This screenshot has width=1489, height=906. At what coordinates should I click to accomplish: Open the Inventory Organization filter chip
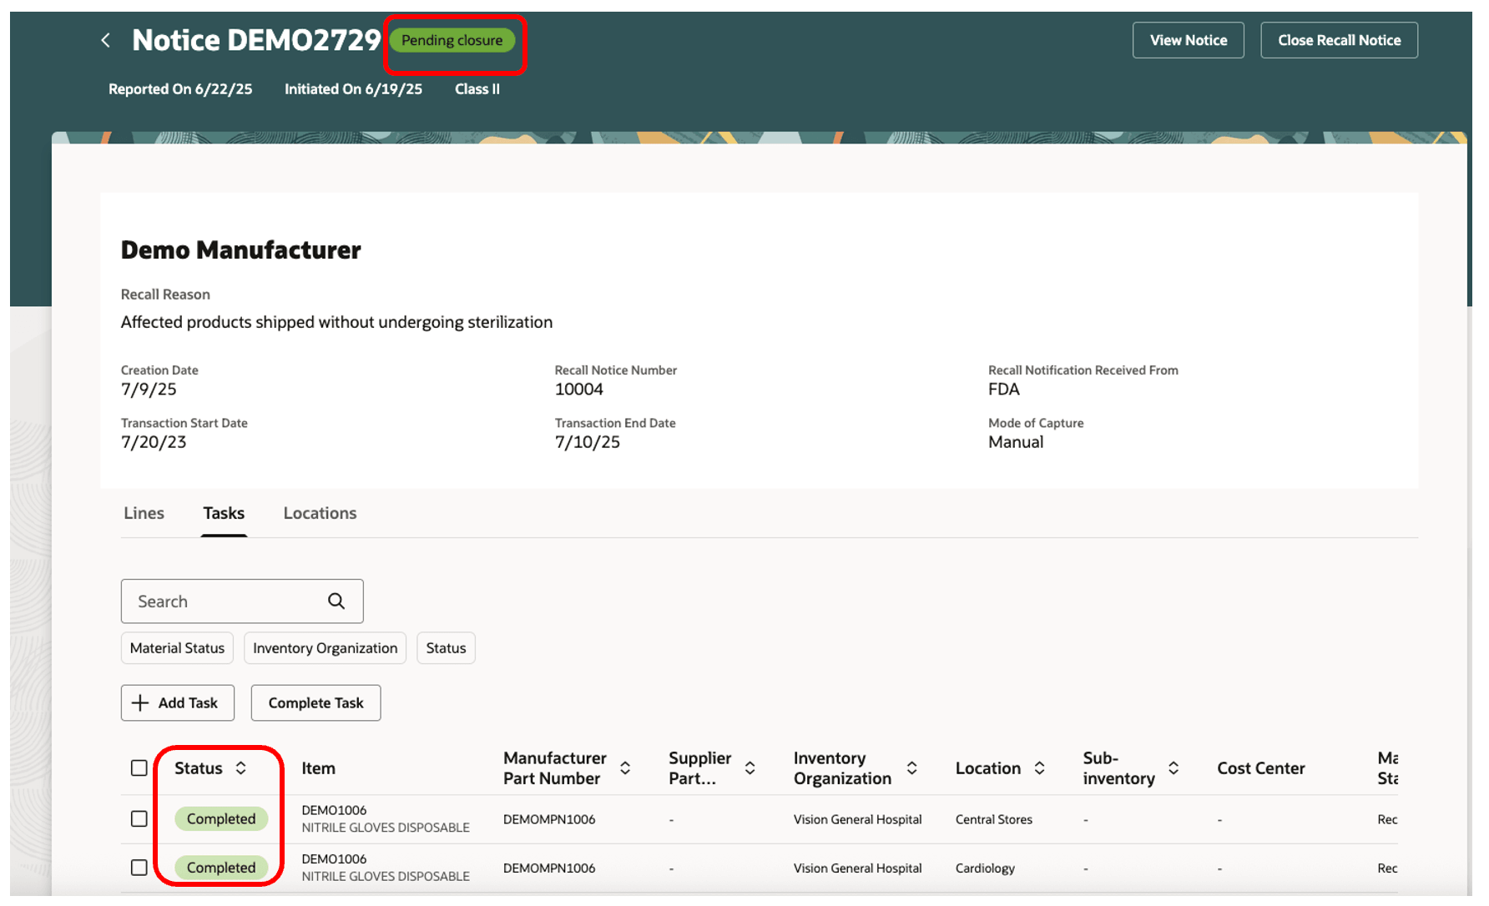325,648
